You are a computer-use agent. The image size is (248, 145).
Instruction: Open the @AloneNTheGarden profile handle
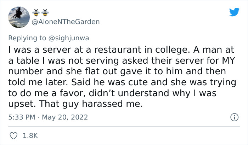[66, 22]
